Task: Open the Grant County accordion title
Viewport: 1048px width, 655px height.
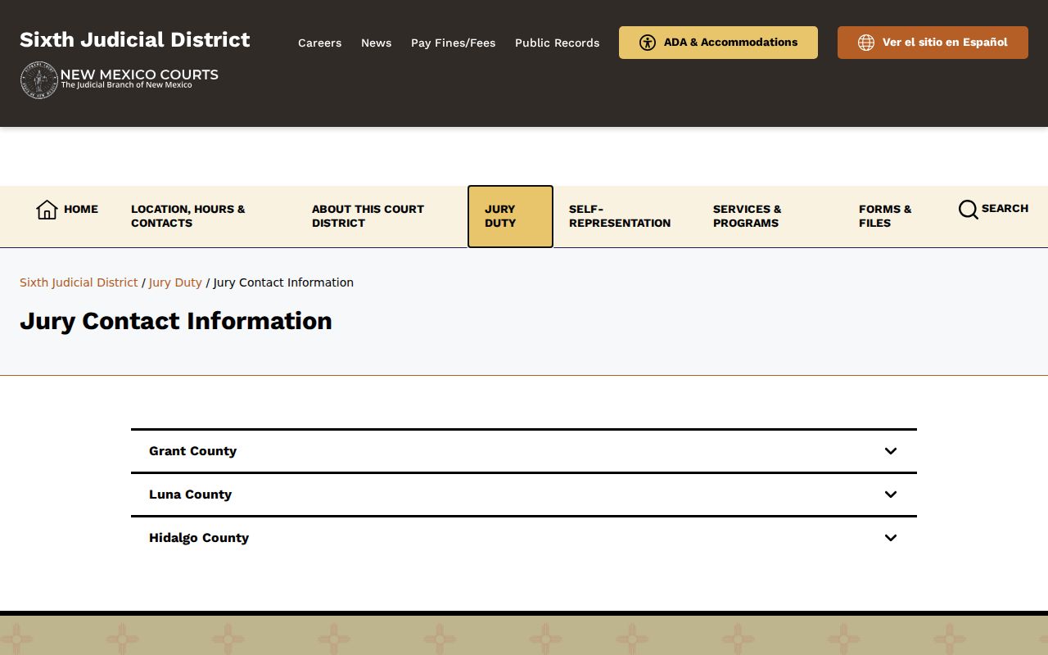Action: [x=192, y=451]
